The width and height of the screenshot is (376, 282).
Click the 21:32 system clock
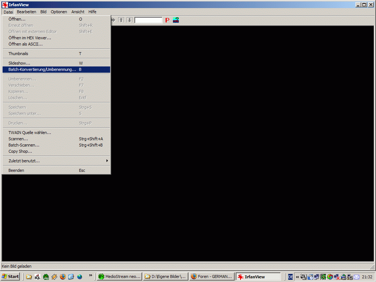pos(367,277)
